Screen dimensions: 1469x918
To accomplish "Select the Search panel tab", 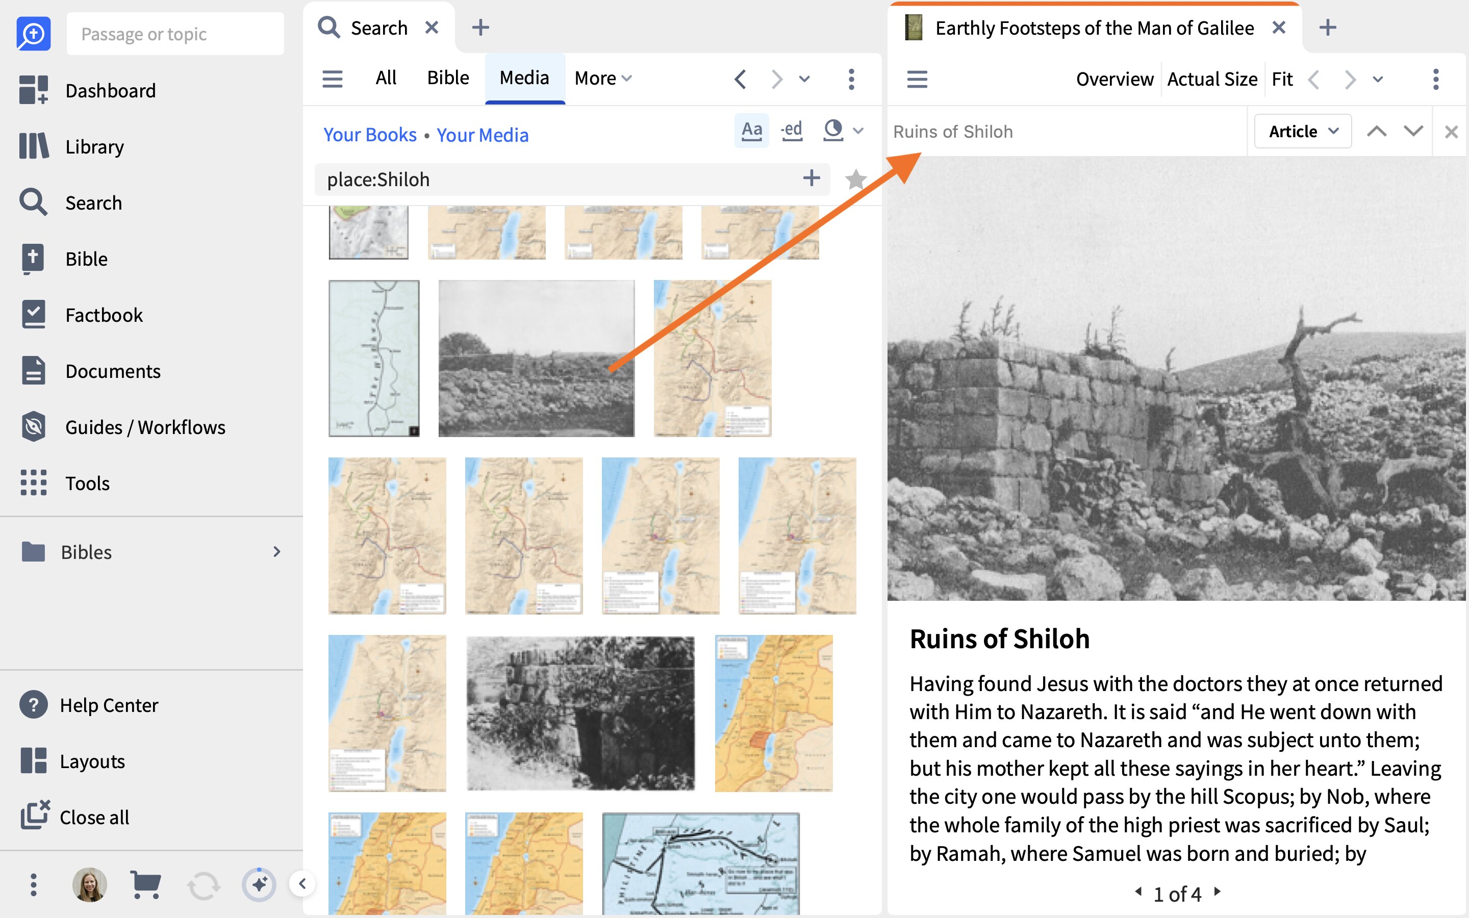I will click(379, 28).
